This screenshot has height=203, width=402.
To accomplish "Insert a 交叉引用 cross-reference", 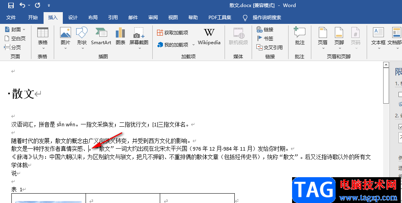I will point(269,47).
